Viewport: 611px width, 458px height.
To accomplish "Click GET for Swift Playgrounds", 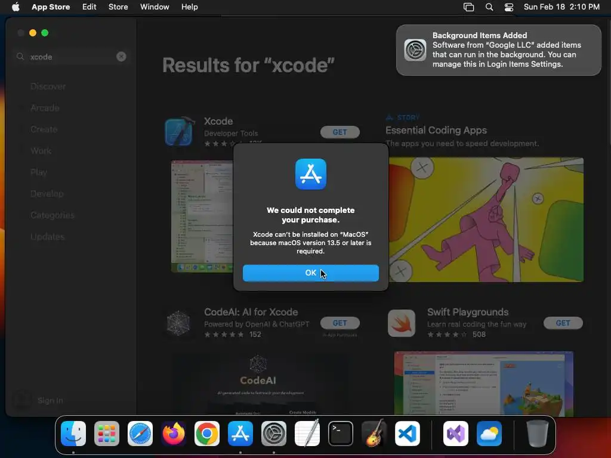I will [x=563, y=323].
